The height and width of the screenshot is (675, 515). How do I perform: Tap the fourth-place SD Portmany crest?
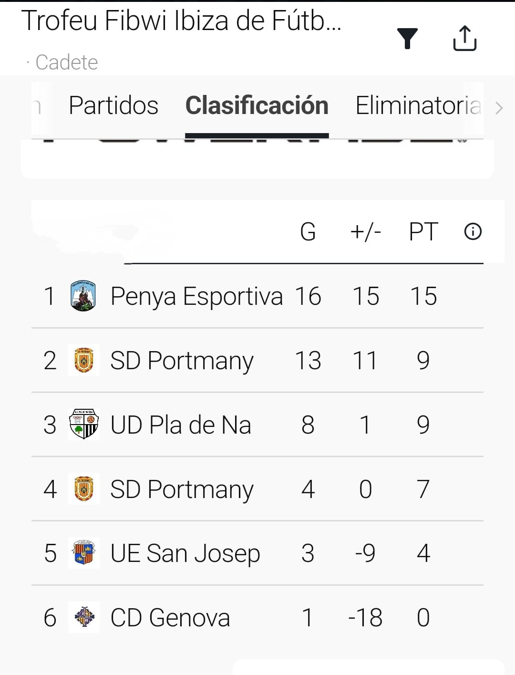click(x=84, y=489)
